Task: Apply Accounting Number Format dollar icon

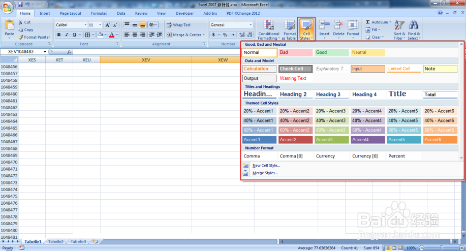Action: pos(213,35)
